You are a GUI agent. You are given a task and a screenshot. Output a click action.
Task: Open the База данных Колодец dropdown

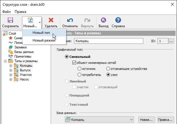(131, 119)
